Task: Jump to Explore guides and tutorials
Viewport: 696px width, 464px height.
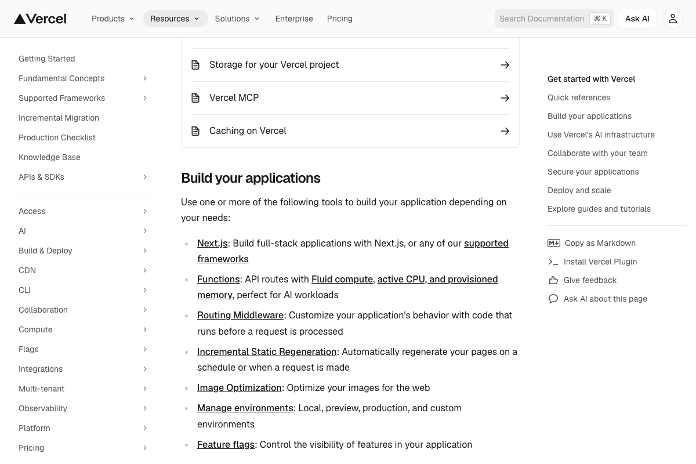Action: (x=599, y=209)
